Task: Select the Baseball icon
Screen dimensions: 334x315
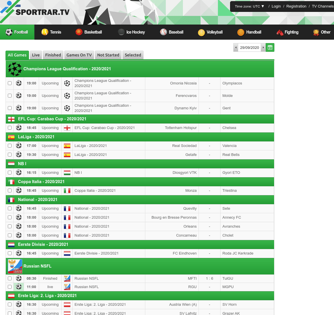Action: pos(163,32)
